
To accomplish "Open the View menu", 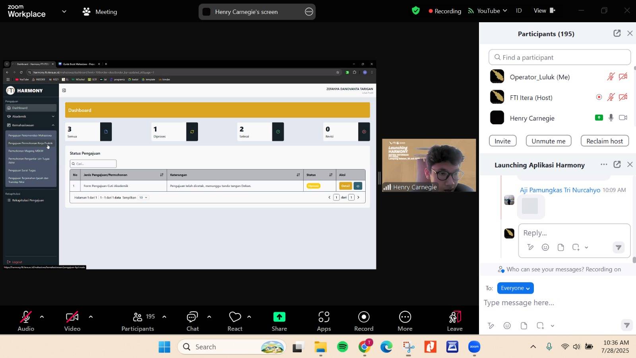I will click(x=544, y=11).
